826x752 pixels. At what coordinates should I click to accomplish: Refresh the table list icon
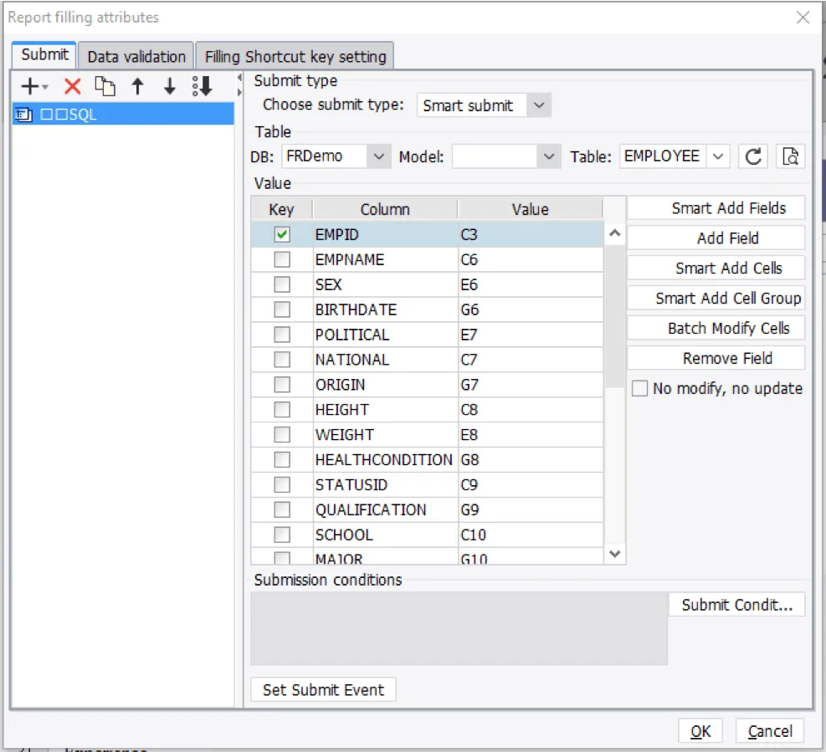coord(753,156)
